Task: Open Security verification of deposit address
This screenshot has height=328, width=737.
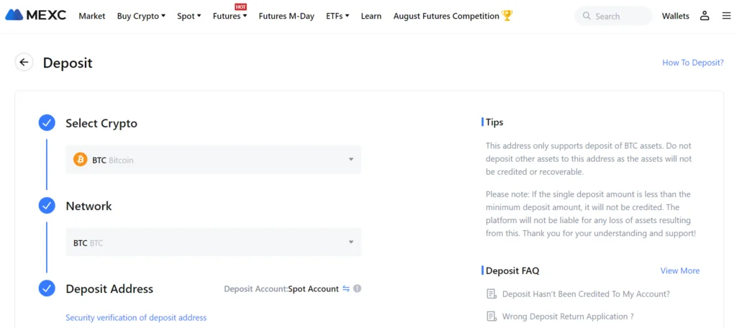Action: pos(136,318)
